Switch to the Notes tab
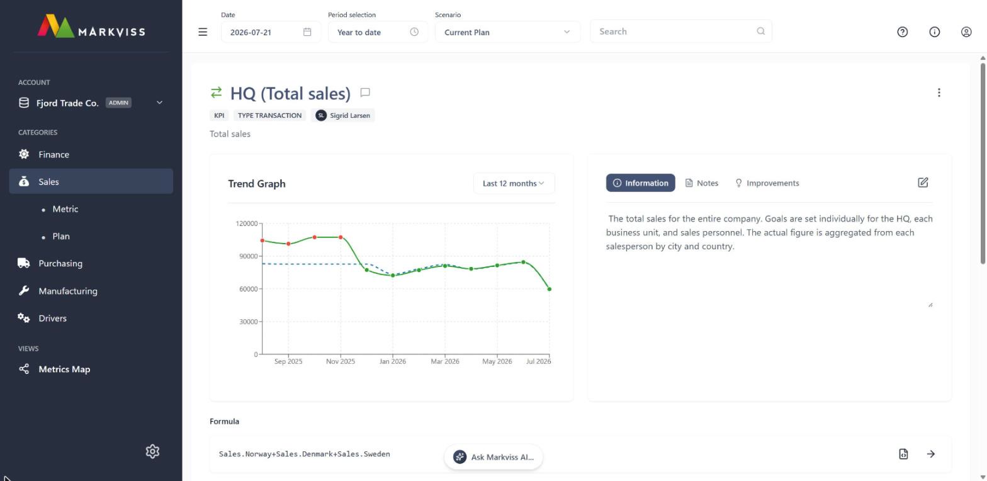The width and height of the screenshot is (987, 481). click(702, 183)
